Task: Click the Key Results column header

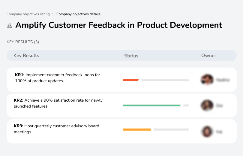Action: point(26,56)
